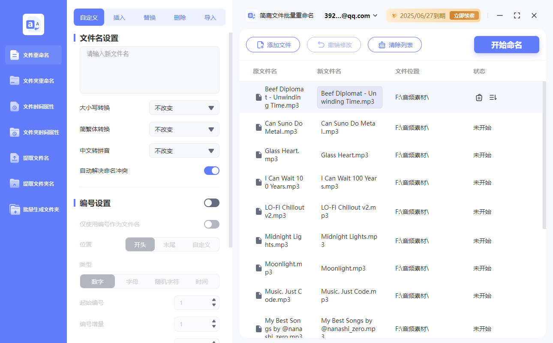Screen dimensions: 553x343
Task: Turn on 仅使用编号作为文件名
Action: pyautogui.click(x=211, y=224)
